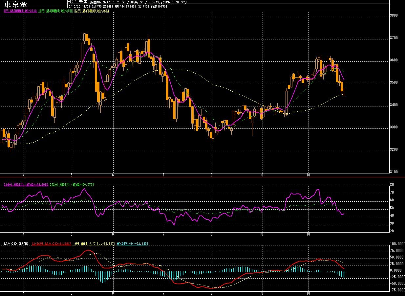
Task: Click the open interest 前取101508
Action: point(159,6)
